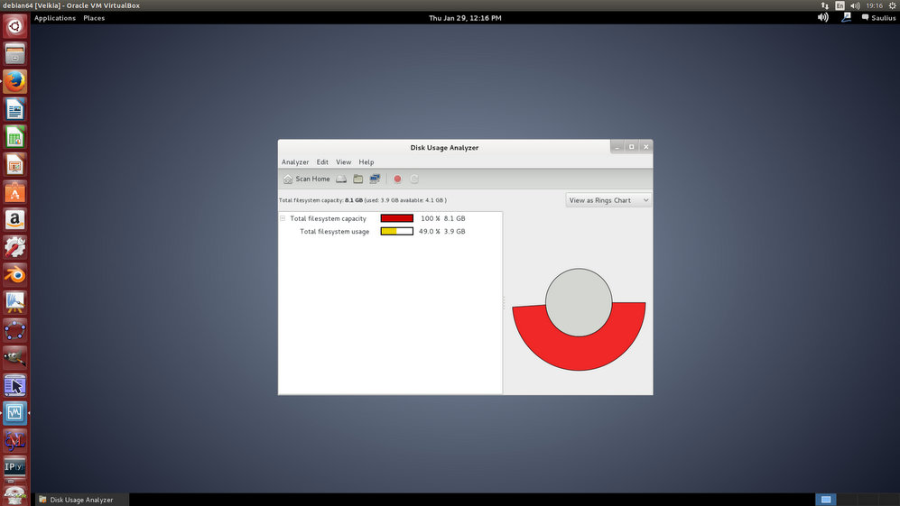Click the scan filesystem drive icon

point(342,179)
